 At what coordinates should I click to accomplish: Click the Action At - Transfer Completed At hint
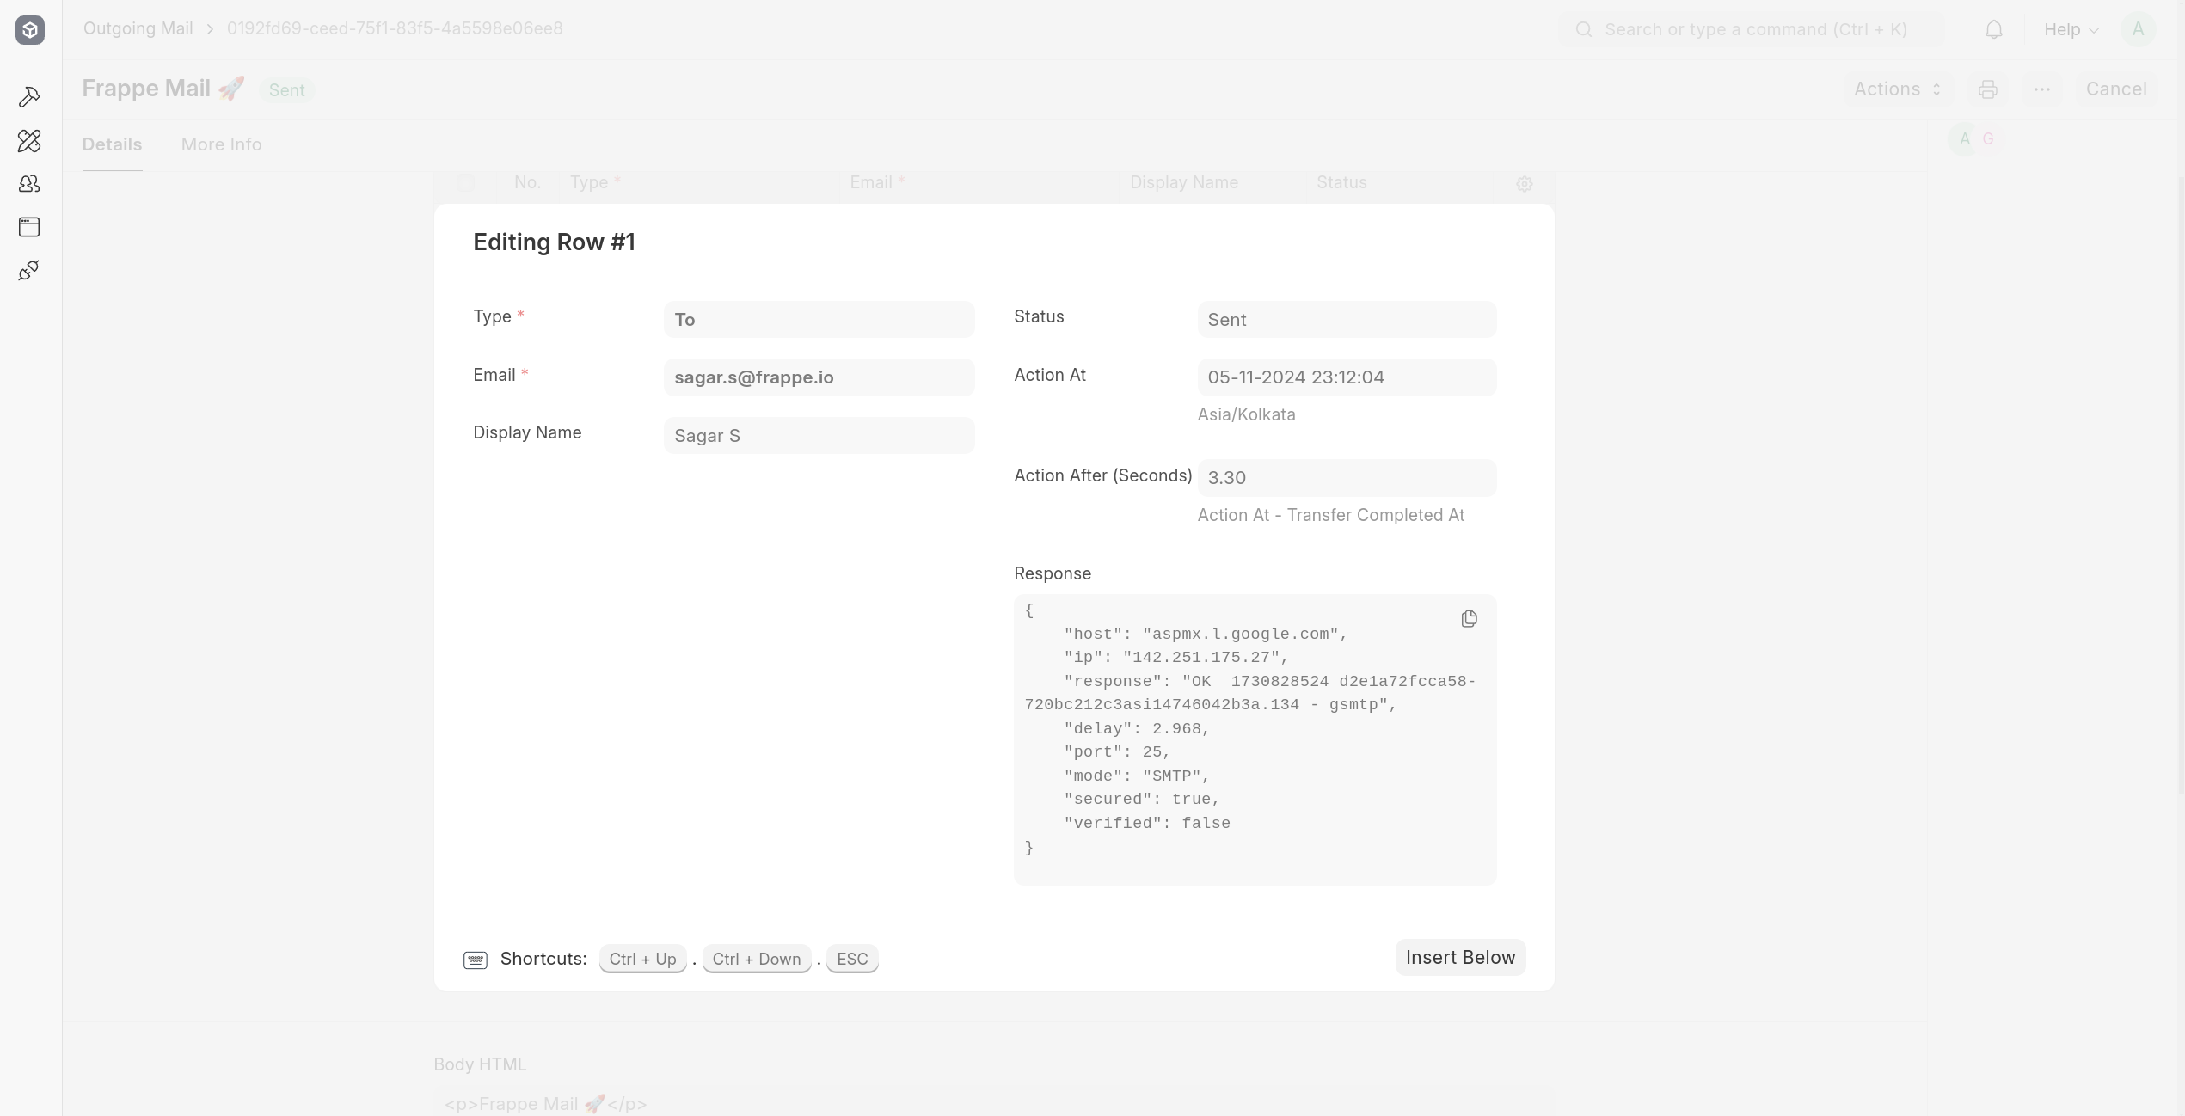1330,515
